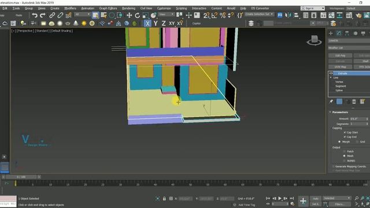Image resolution: width=370 pixels, height=208 pixels.
Task: Toggle the selection lock padlock icon
Action: [164, 199]
